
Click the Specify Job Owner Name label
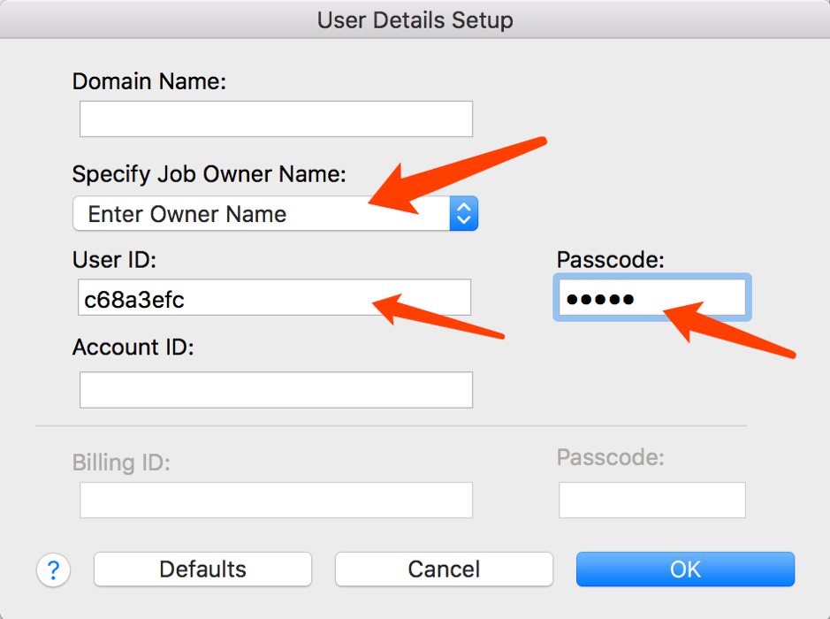(x=209, y=173)
